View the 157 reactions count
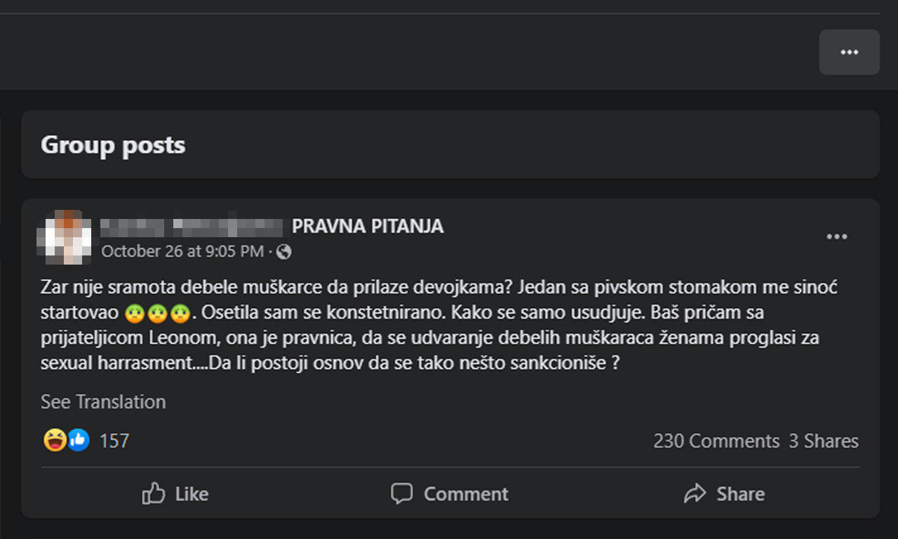This screenshot has height=539, width=898. point(114,441)
